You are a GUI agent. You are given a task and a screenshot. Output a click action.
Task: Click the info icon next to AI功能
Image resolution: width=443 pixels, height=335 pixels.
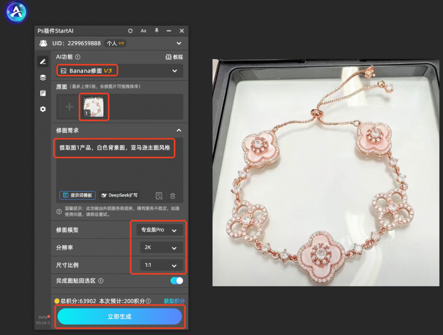click(x=78, y=57)
